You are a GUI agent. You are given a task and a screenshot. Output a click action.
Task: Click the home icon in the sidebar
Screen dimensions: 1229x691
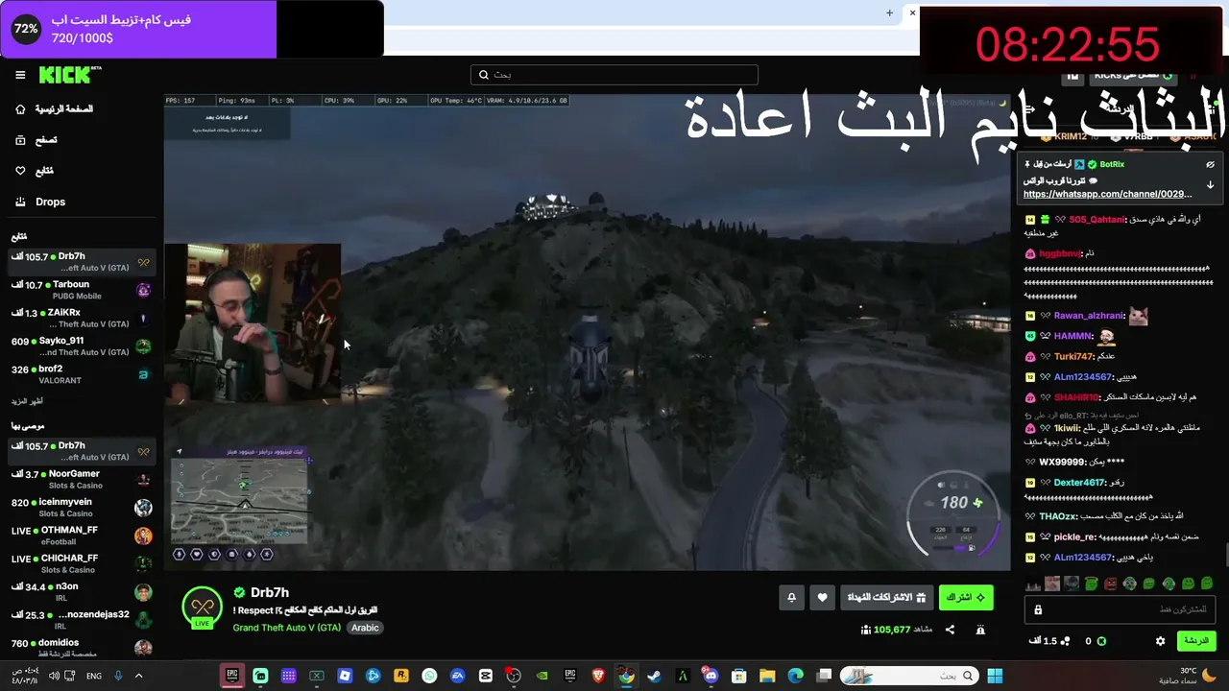tap(20, 109)
